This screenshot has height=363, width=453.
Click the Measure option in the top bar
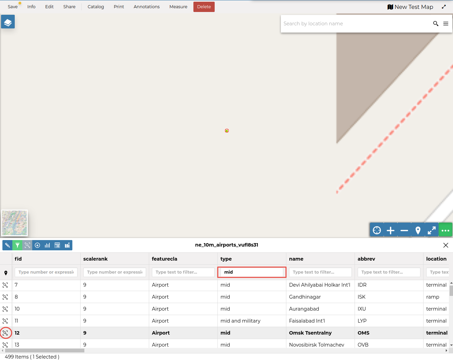(x=178, y=7)
